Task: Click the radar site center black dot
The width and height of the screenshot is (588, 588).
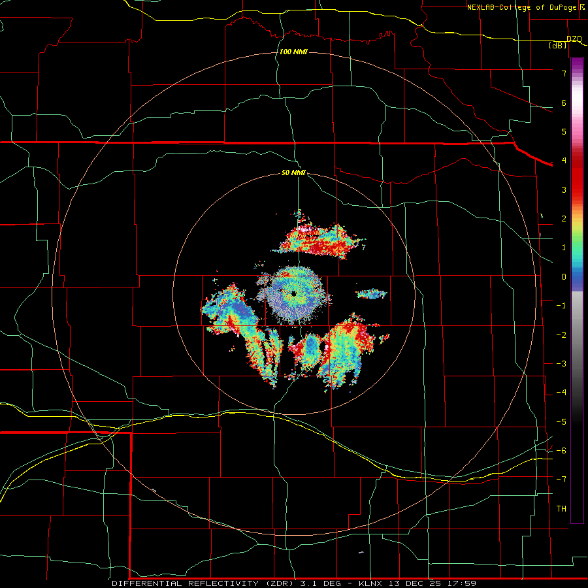Action: (x=293, y=293)
